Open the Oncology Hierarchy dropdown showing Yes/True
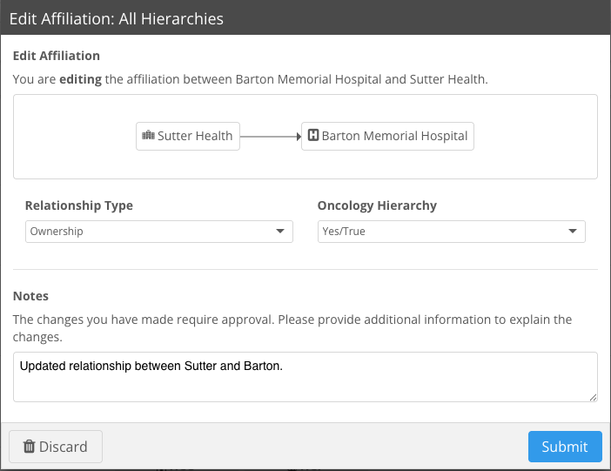Screen dimensions: 611x471 pos(440,232)
